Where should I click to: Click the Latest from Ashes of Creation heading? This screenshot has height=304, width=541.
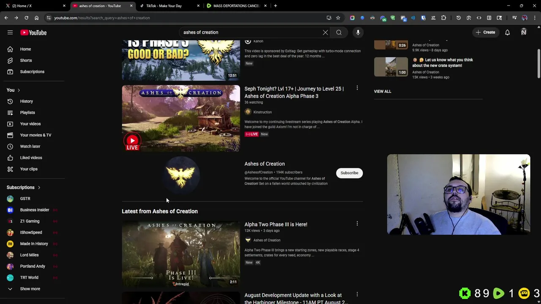click(160, 211)
